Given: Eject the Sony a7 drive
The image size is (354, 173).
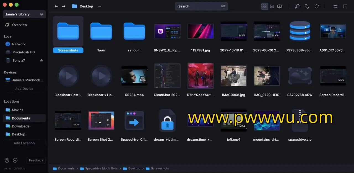Looking at the screenshot, I should coord(41,60).
